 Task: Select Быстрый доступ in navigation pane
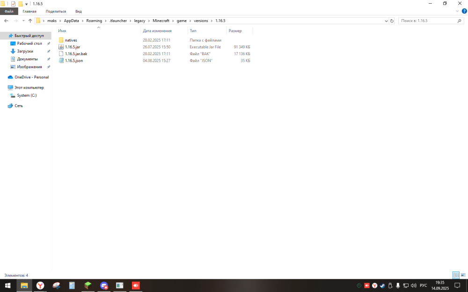29,36
